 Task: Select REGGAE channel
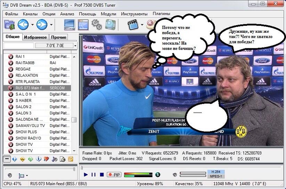click(37, 69)
